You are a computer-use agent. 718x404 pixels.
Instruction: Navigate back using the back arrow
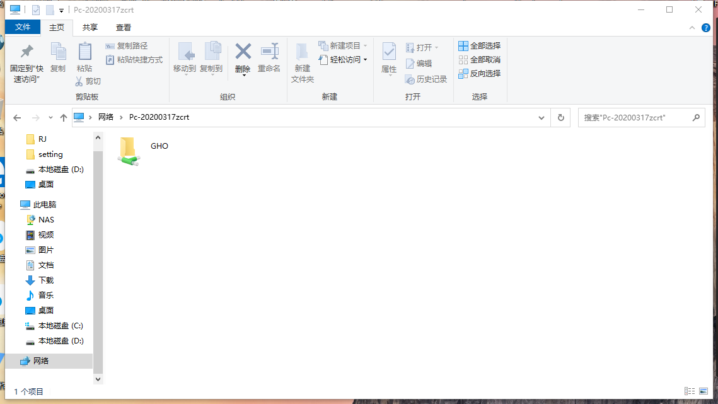(x=17, y=117)
